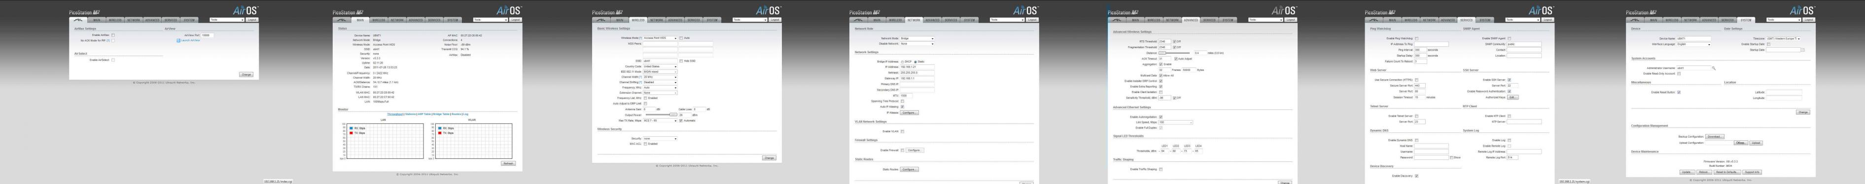Open the Link Speed, Mbps dropdown
1865x184 pixels.
point(1176,122)
